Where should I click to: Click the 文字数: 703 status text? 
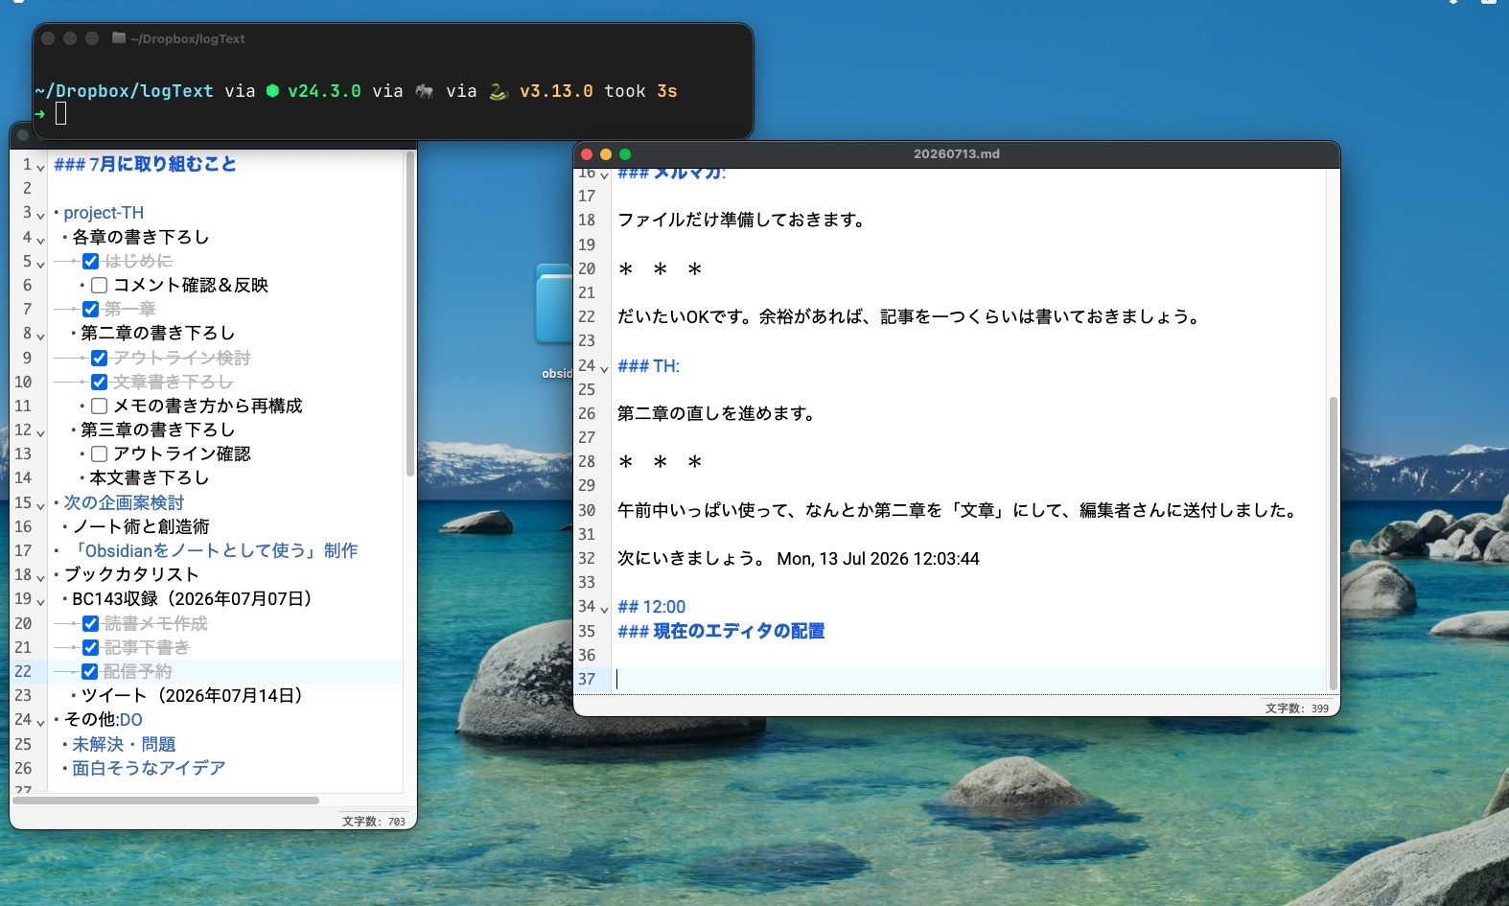pyautogui.click(x=374, y=822)
